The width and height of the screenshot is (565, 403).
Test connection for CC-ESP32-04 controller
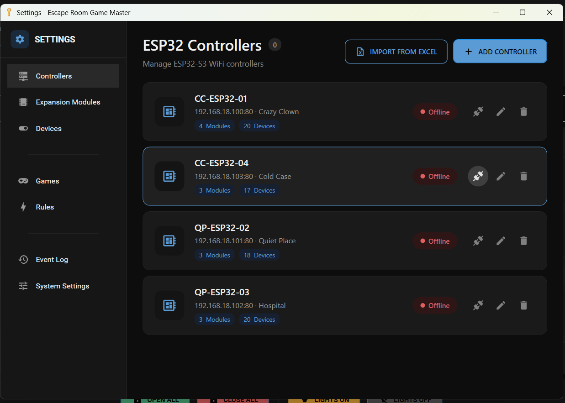(478, 176)
